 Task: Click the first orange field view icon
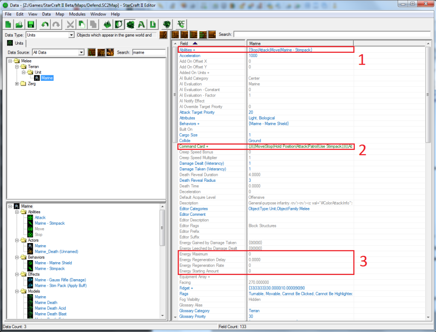(x=175, y=35)
